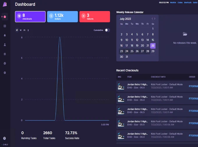This screenshot has width=198, height=147.
Task: Click the 2.46.0 version label
Action: coord(6,145)
